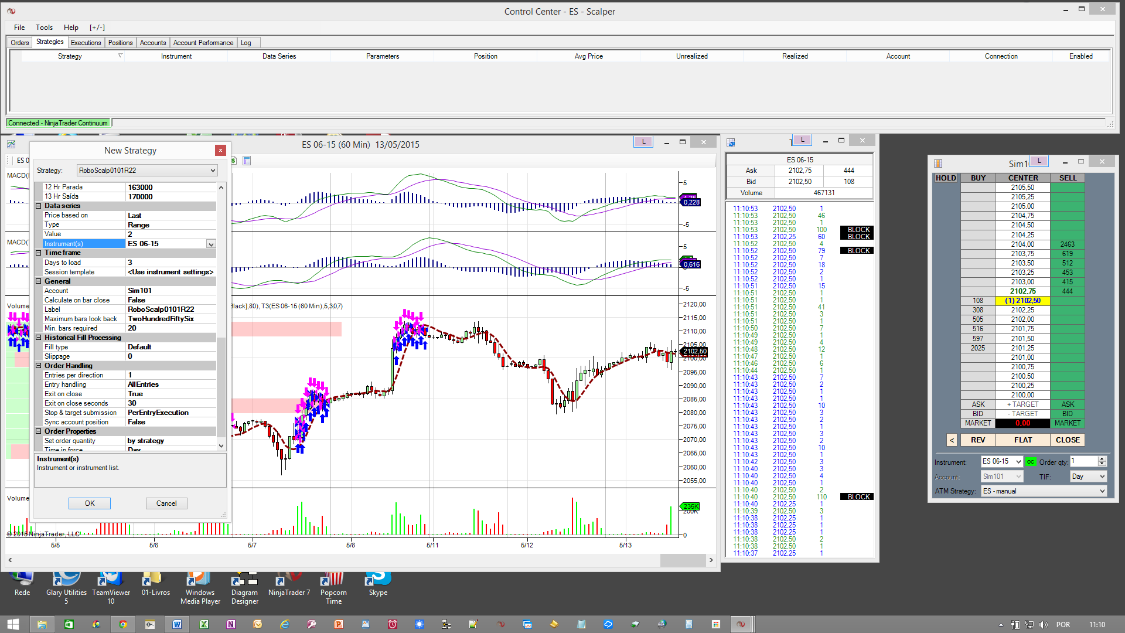Click the green OC indicator beside Instrument
This screenshot has height=633, width=1125.
coord(1030,462)
